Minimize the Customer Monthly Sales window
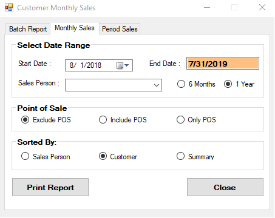The height and width of the screenshot is (218, 275). click(207, 8)
